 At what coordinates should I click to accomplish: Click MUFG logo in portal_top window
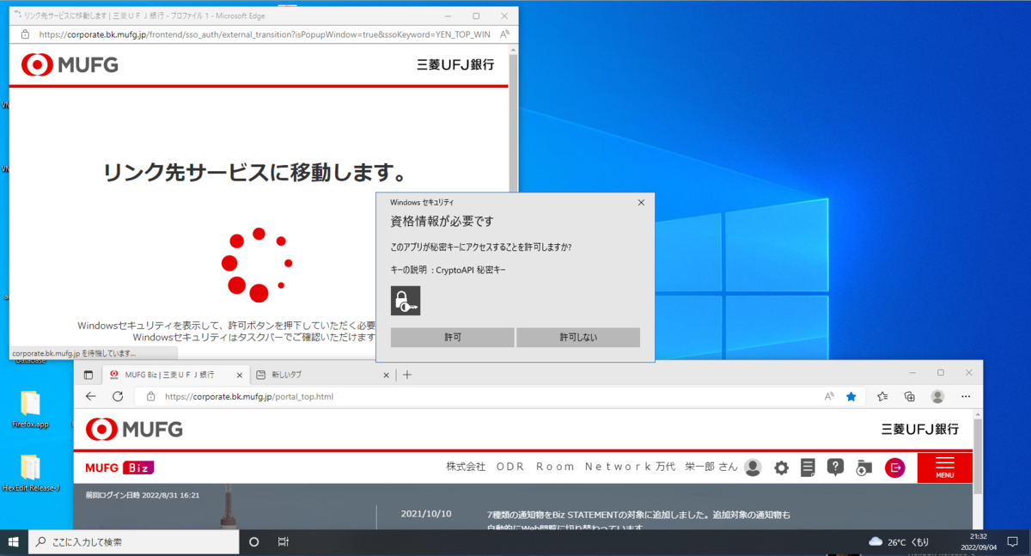click(134, 429)
